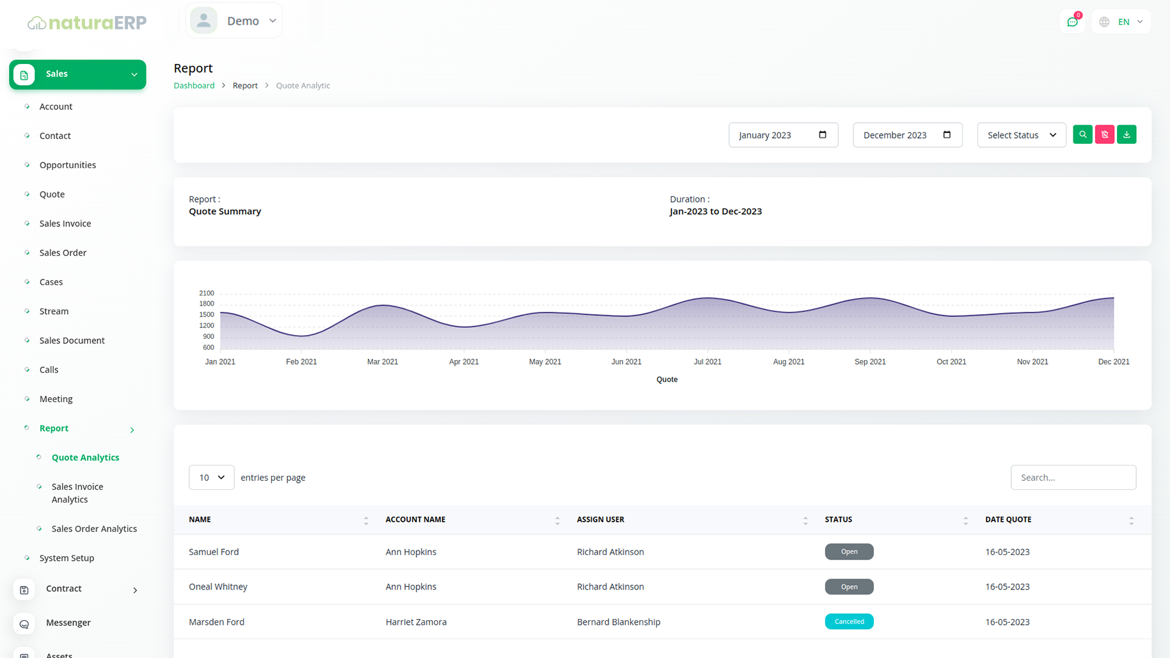This screenshot has width=1170, height=658.
Task: Click the red reset filter button
Action: [x=1105, y=134]
